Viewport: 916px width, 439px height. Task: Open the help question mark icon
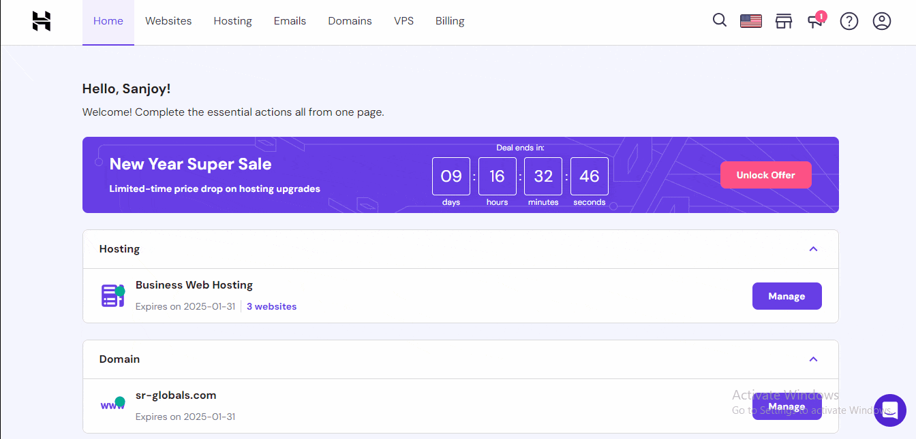point(849,21)
